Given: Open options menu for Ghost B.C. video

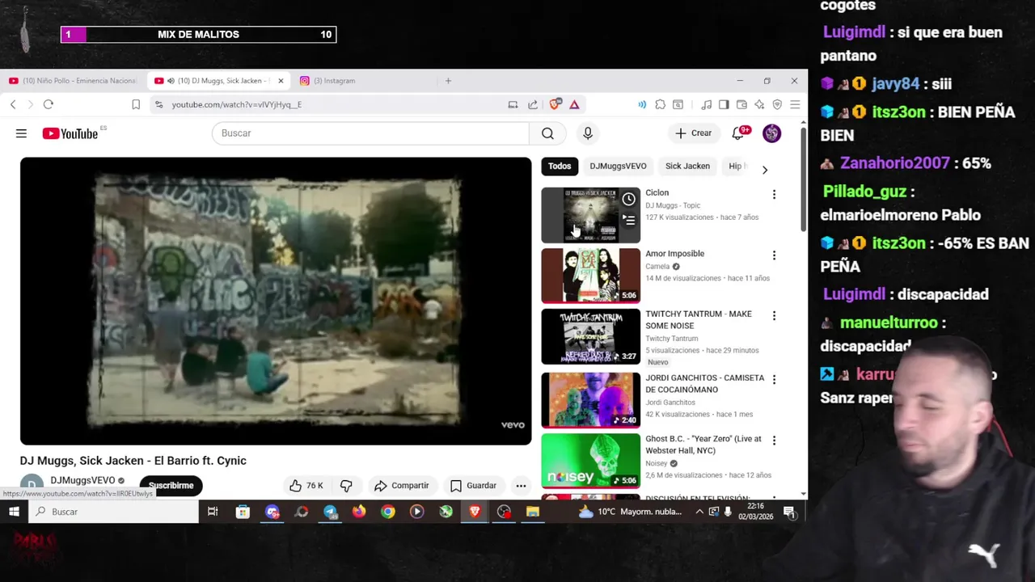Looking at the screenshot, I should point(774,441).
